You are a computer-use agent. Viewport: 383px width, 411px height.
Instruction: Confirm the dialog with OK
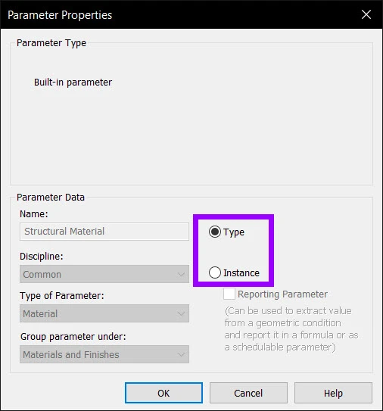[163, 393]
